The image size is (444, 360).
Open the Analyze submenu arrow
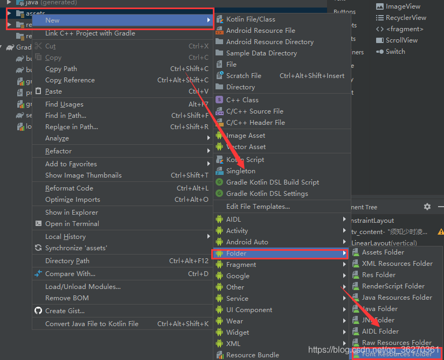coord(209,138)
